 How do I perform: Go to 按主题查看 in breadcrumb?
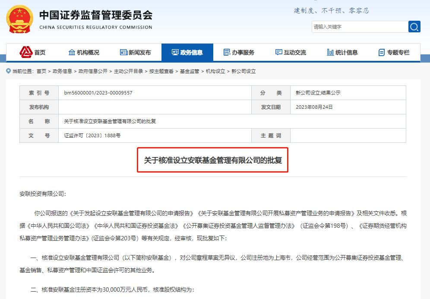click(x=161, y=71)
